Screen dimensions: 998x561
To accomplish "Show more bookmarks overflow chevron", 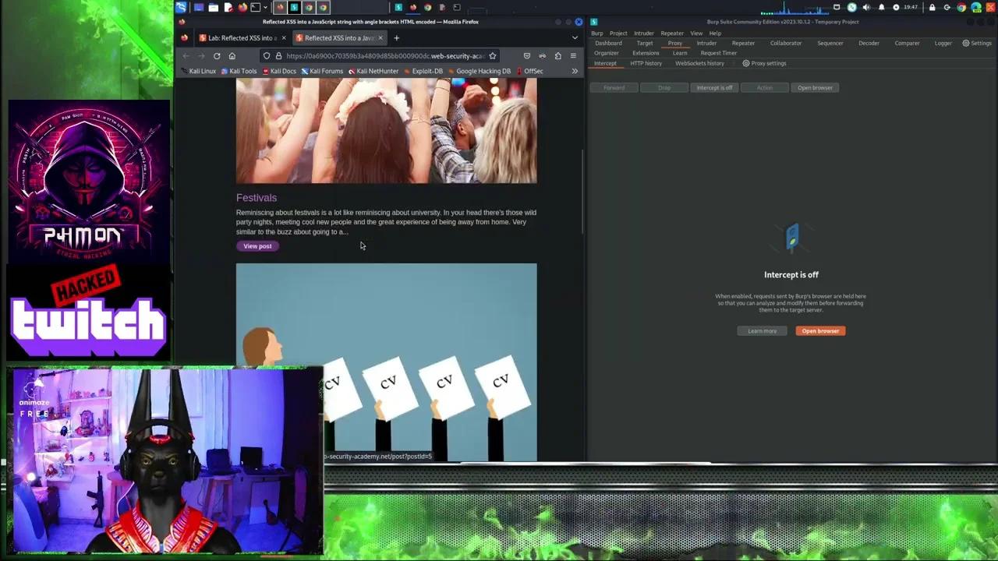I will [x=575, y=71].
